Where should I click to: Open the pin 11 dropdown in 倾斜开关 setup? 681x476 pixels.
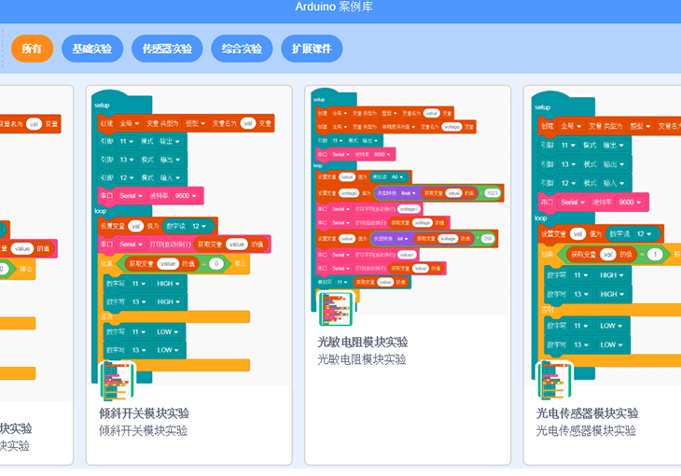(x=126, y=141)
